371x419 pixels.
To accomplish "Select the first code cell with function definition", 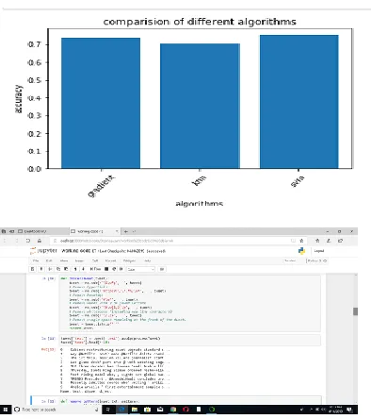I will 190,303.
